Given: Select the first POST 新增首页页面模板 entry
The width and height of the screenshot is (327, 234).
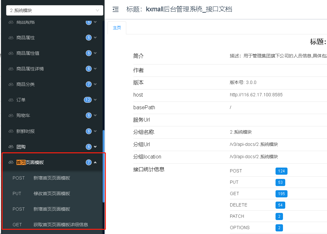Looking at the screenshot, I should [52, 178].
